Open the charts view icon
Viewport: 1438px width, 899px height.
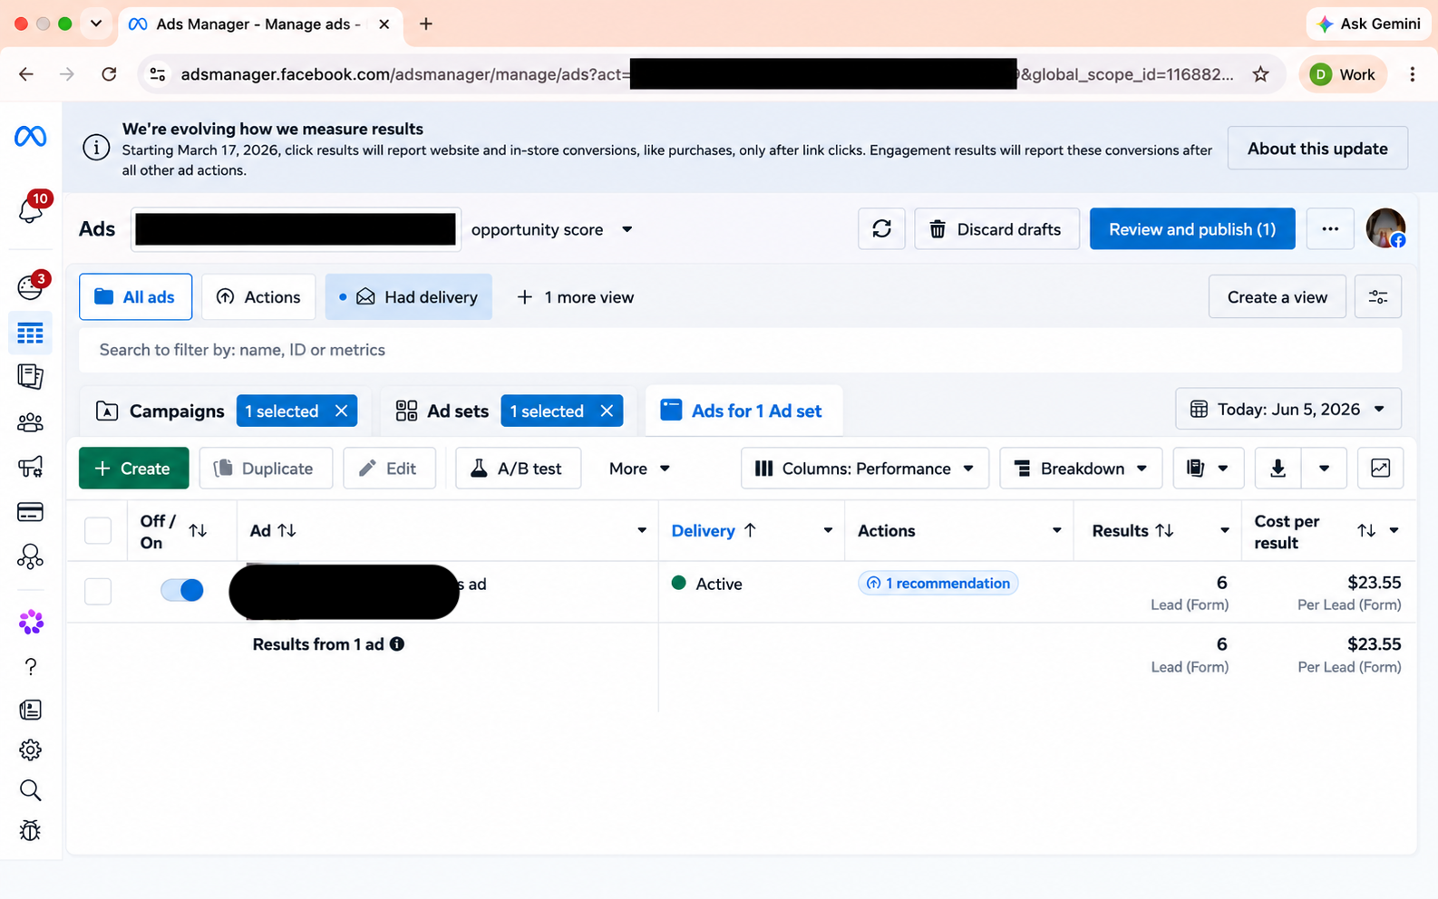pos(1380,468)
